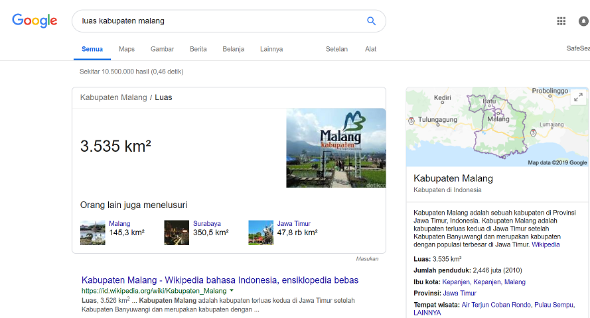Open the Kabupaten Malang Wikipedia result title

pyautogui.click(x=220, y=280)
